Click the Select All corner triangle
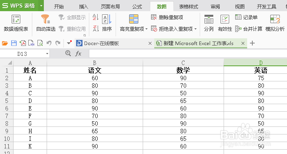The width and height of the screenshot is (287, 154). pos(10,63)
